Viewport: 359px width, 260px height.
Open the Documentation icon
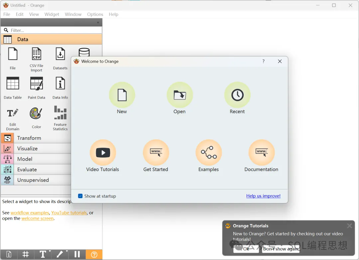click(x=262, y=152)
